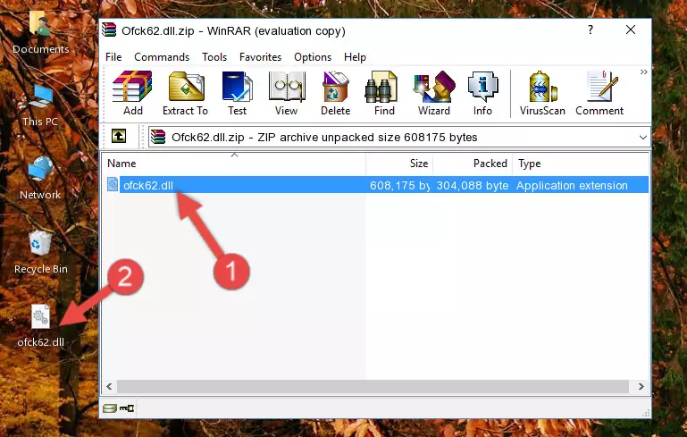
Task: Open the File menu
Action: pos(113,57)
